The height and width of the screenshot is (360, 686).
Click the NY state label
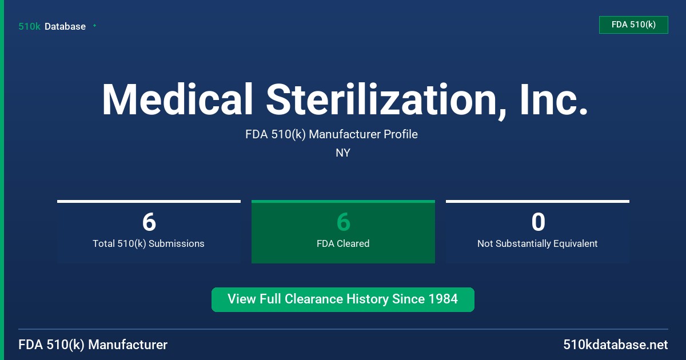click(343, 153)
